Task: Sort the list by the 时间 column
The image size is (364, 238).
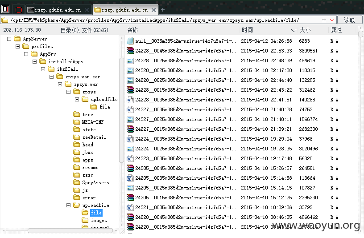Action: pyautogui.click(x=247, y=30)
